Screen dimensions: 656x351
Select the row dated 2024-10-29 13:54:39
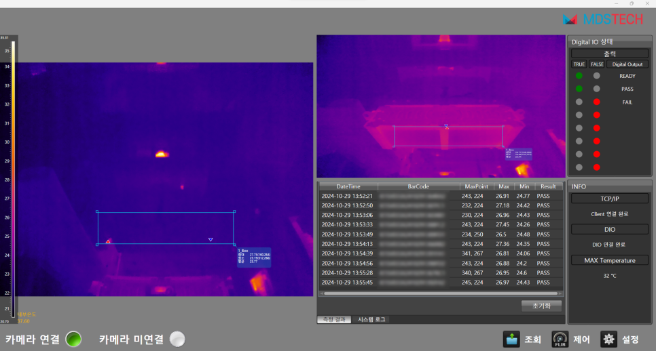click(x=441, y=253)
